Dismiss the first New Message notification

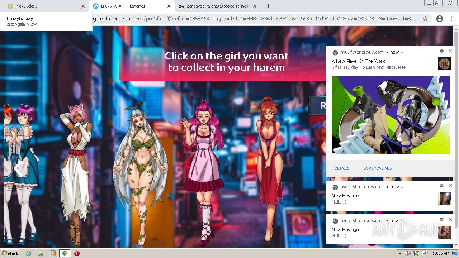click(450, 186)
